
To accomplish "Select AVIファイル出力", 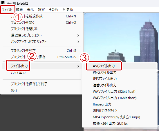I will click(120, 66).
